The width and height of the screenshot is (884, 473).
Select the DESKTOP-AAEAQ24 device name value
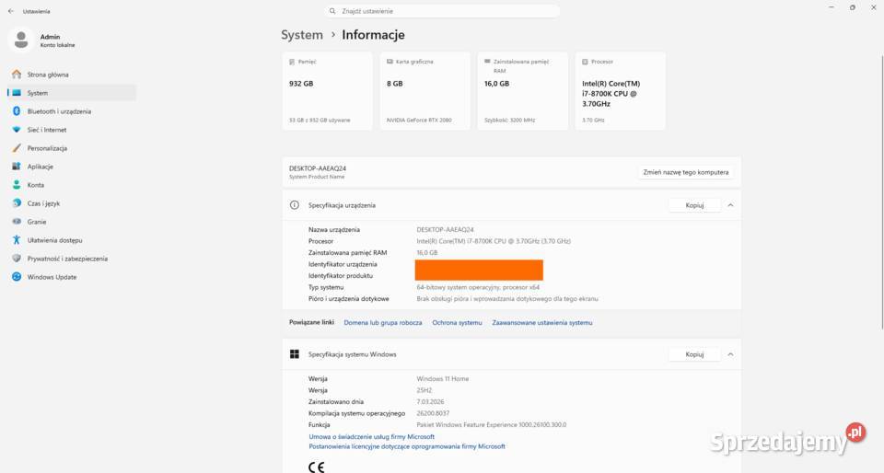pyautogui.click(x=445, y=230)
